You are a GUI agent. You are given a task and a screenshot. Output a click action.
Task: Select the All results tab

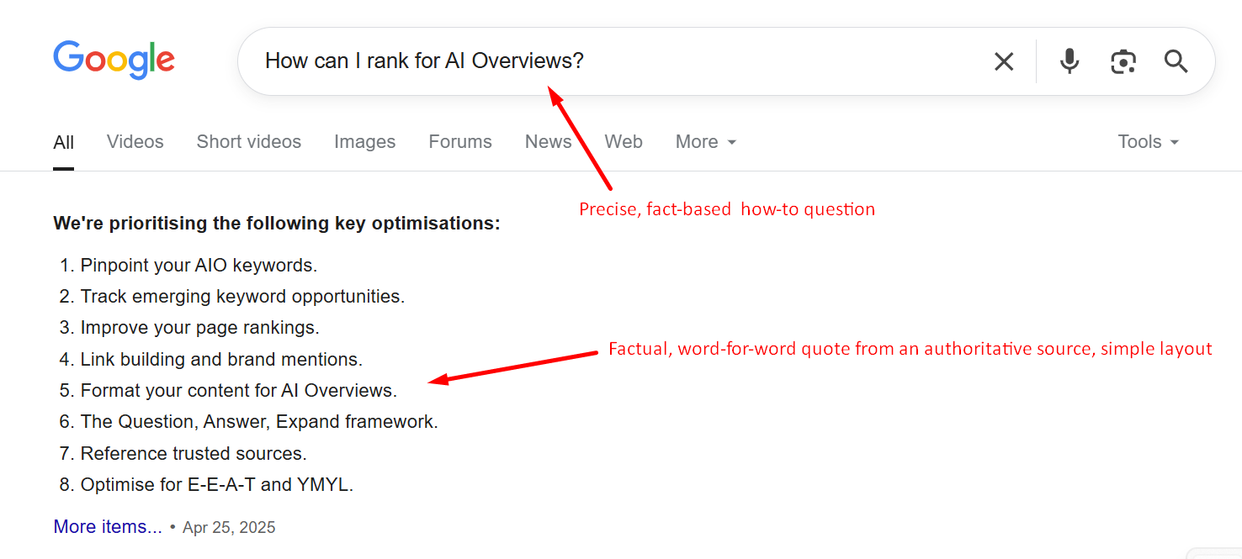point(63,142)
